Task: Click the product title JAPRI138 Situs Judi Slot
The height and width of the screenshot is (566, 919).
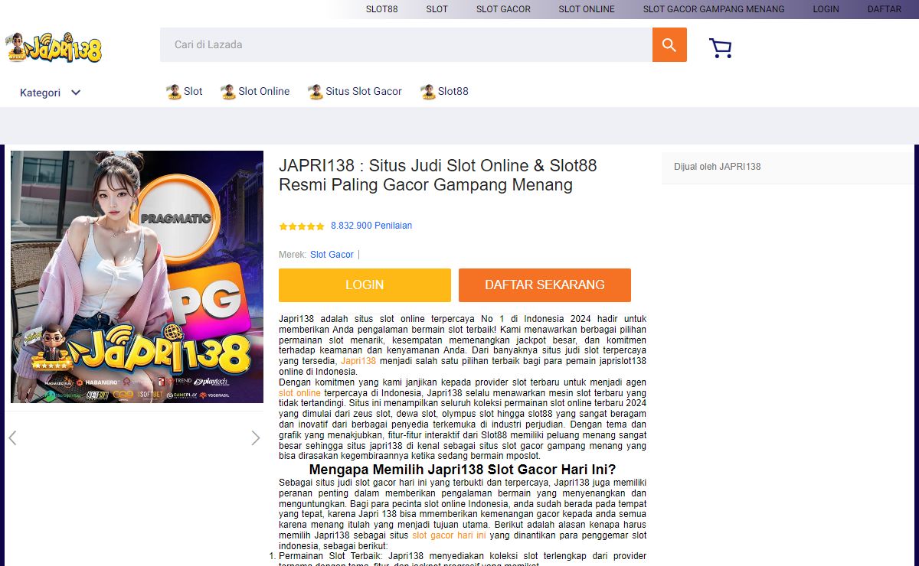Action: click(438, 175)
